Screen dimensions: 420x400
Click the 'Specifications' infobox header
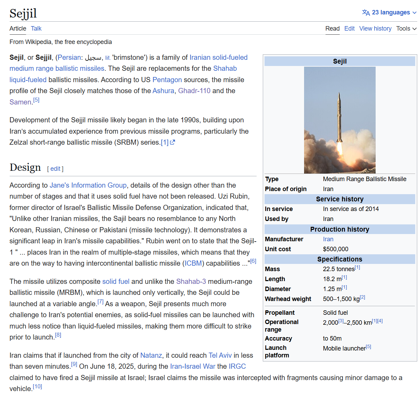340,259
